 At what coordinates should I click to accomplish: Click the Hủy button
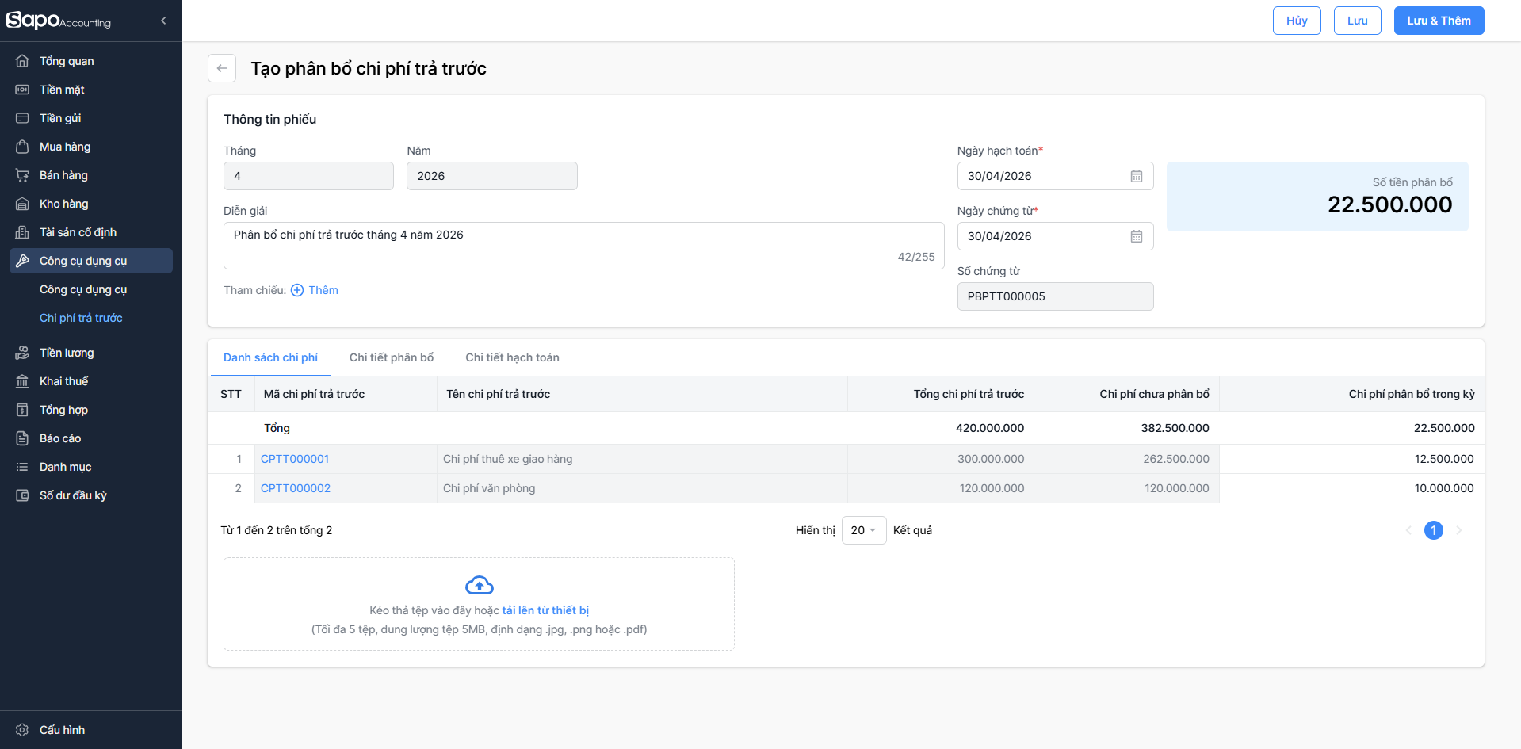(x=1296, y=21)
